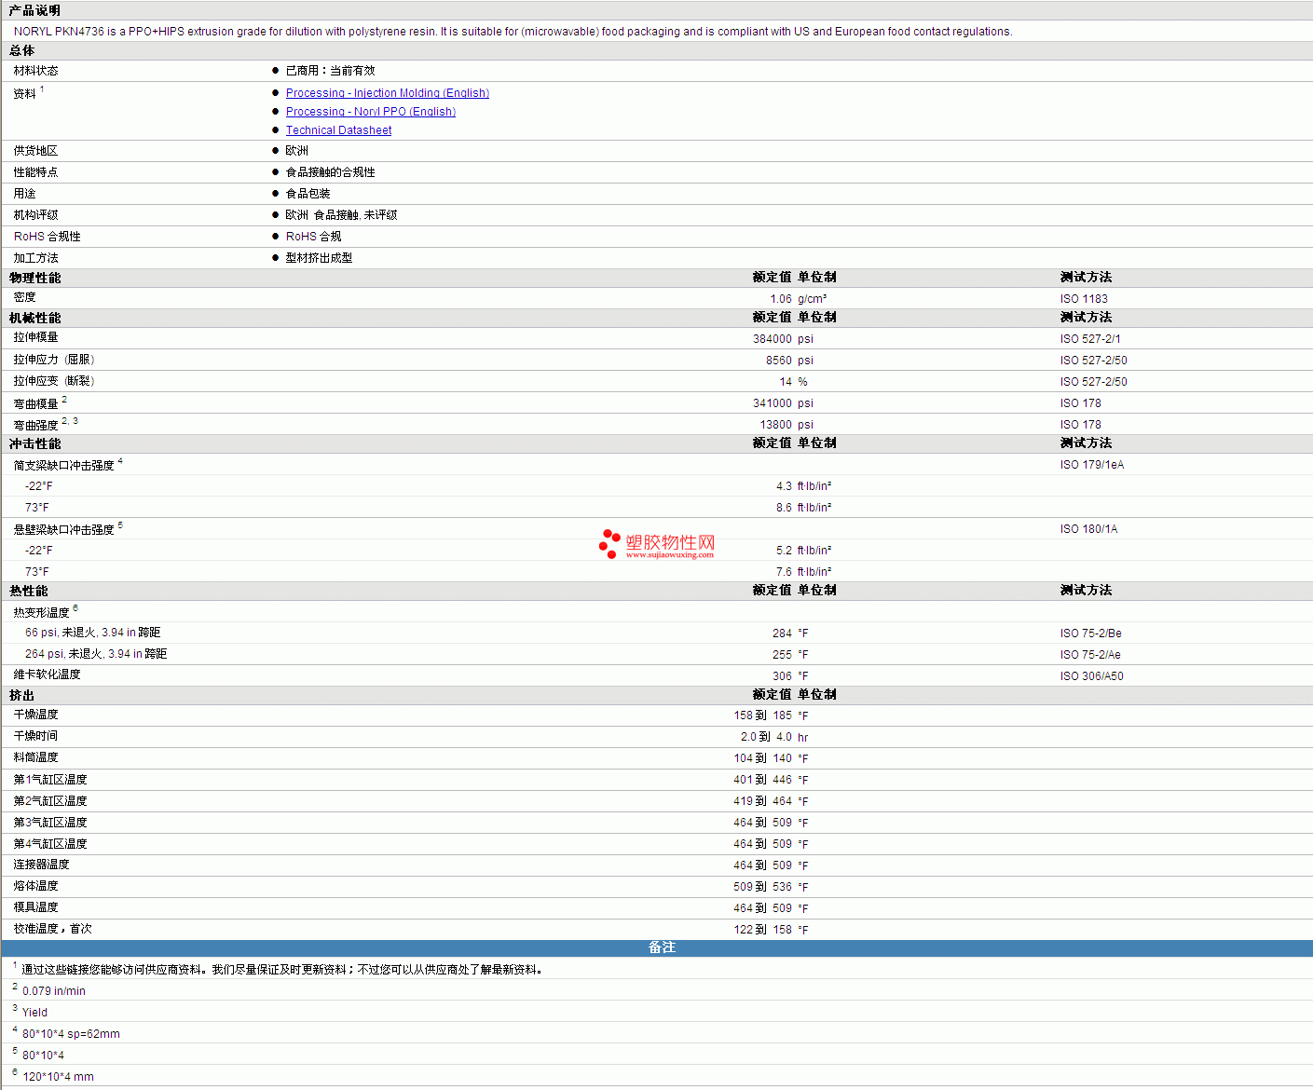Click the RoHS 合规 value text
1313x1090 pixels.
(x=313, y=237)
